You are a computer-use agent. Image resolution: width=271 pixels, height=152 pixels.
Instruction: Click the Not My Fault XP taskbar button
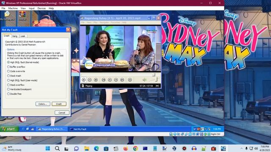pos(84,129)
